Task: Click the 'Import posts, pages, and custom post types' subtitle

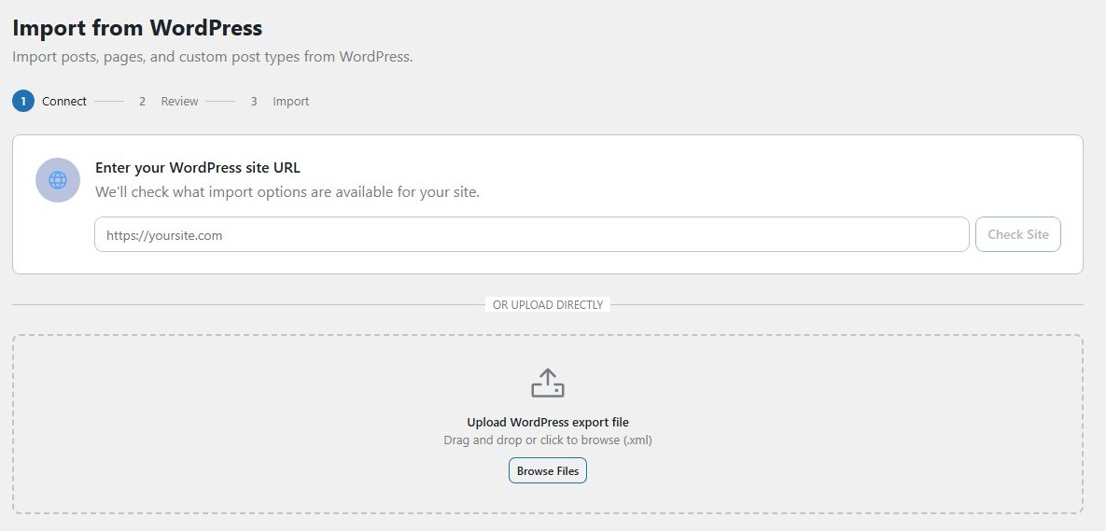Action: tap(212, 57)
